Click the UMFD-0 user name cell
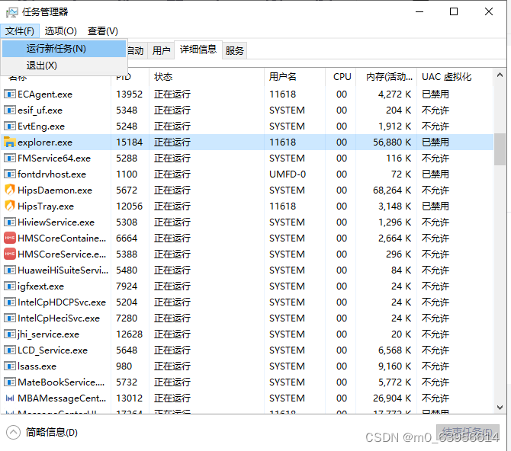 click(x=288, y=174)
